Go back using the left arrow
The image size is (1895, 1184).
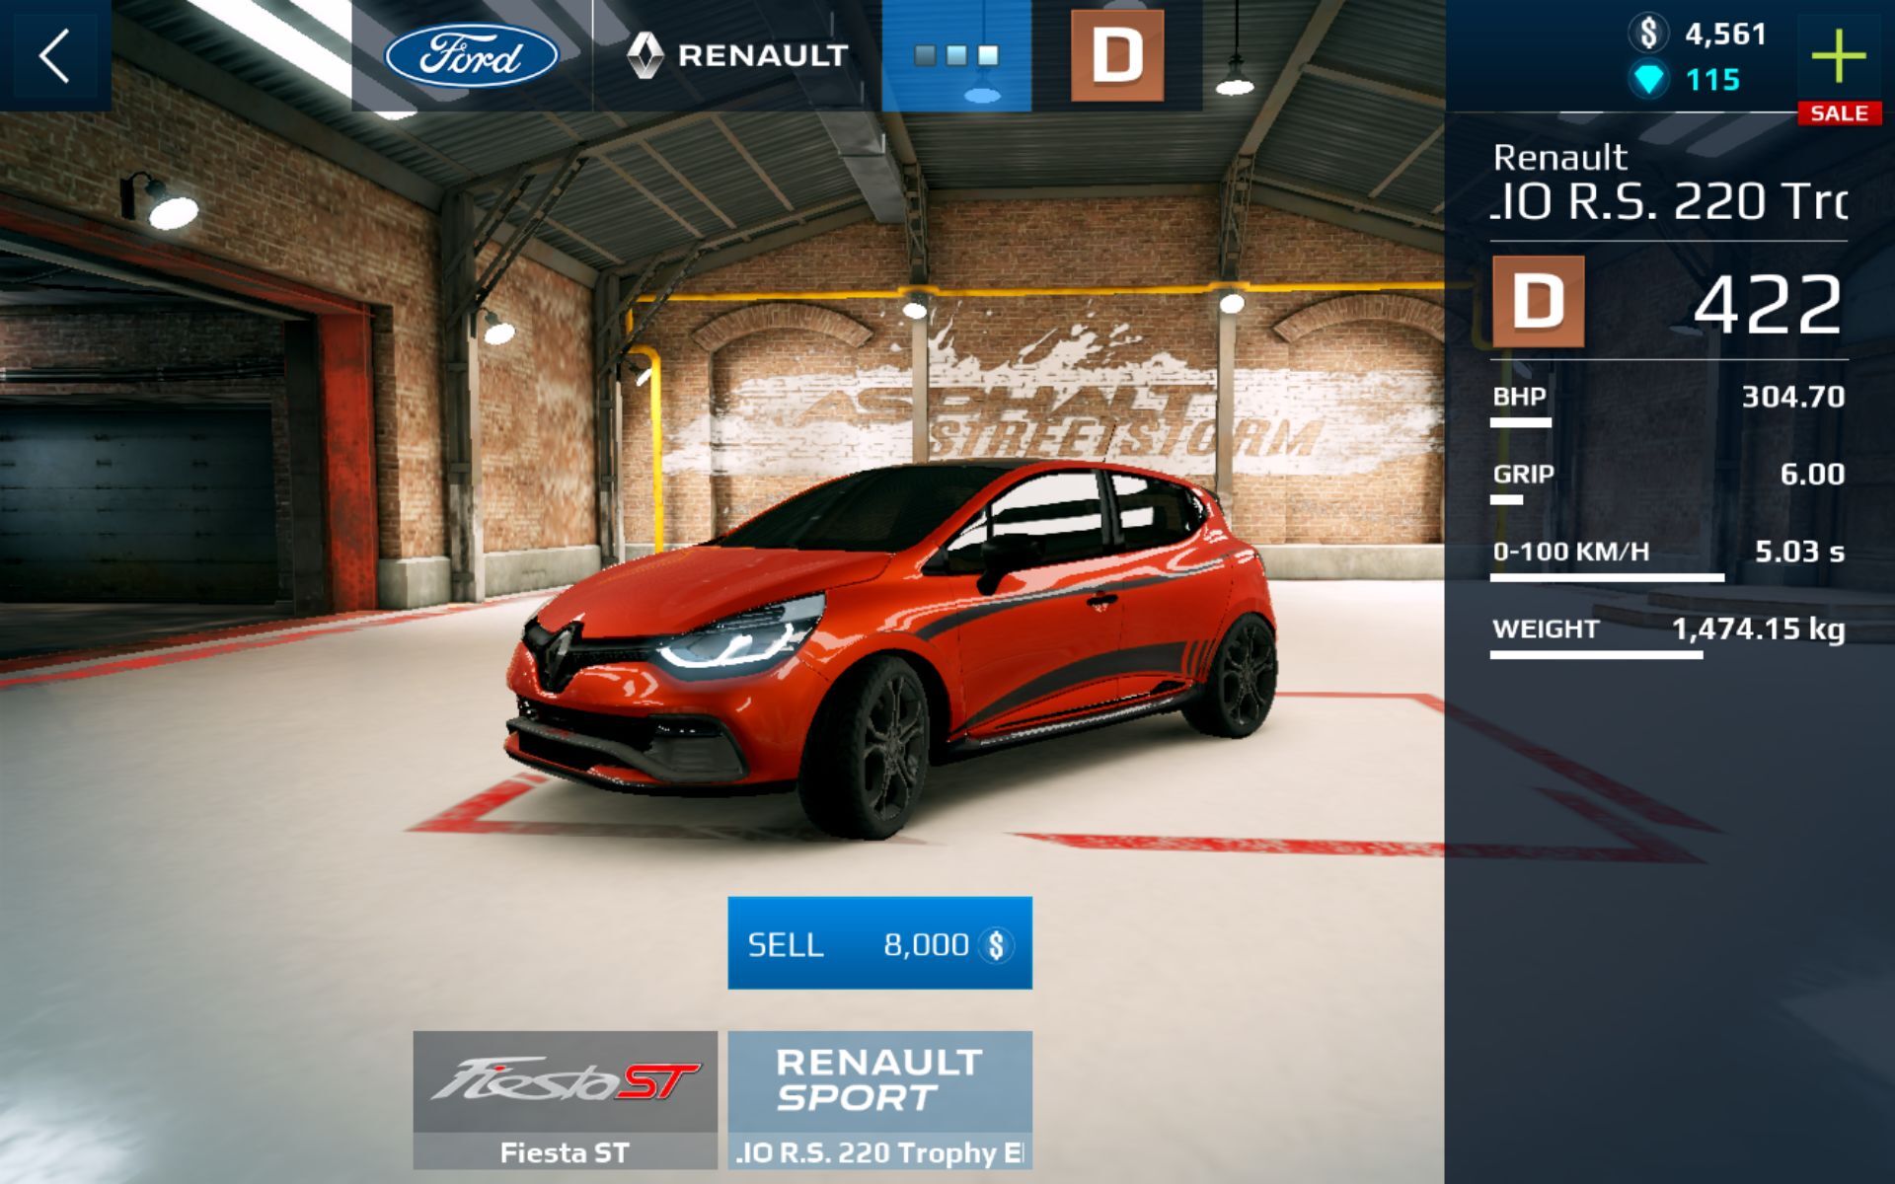click(x=54, y=55)
